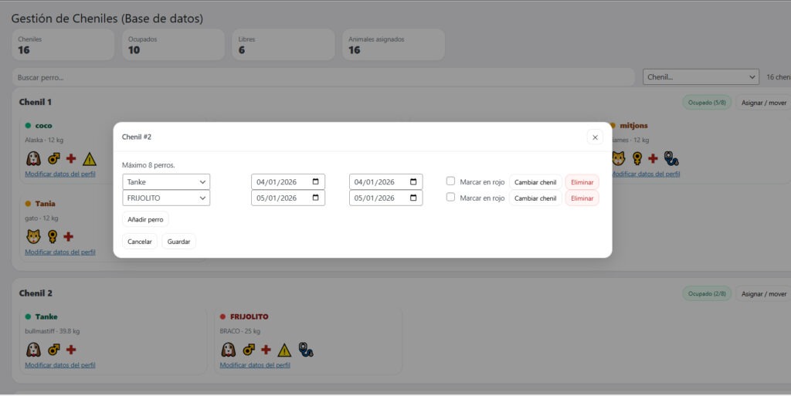Click the Guardar button
The width and height of the screenshot is (791, 396).
(178, 242)
